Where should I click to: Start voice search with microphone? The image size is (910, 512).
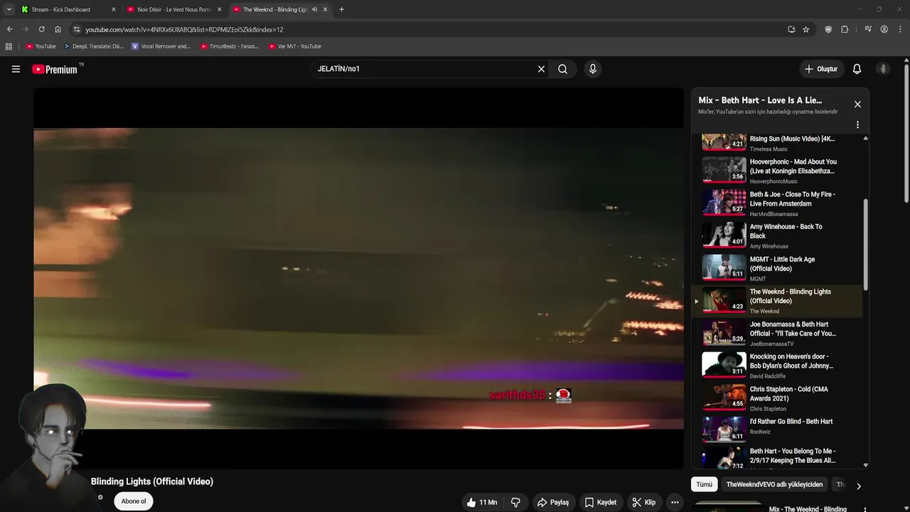(593, 69)
